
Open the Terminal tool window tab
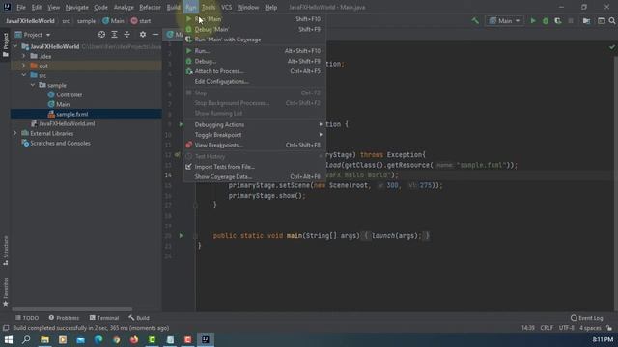click(x=104, y=318)
